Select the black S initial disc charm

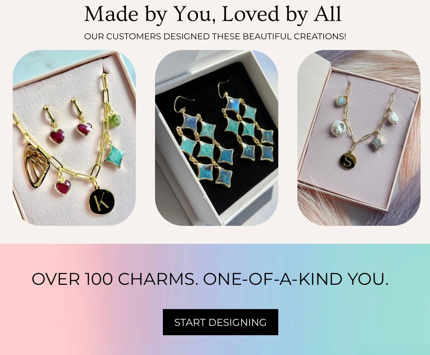point(348,160)
